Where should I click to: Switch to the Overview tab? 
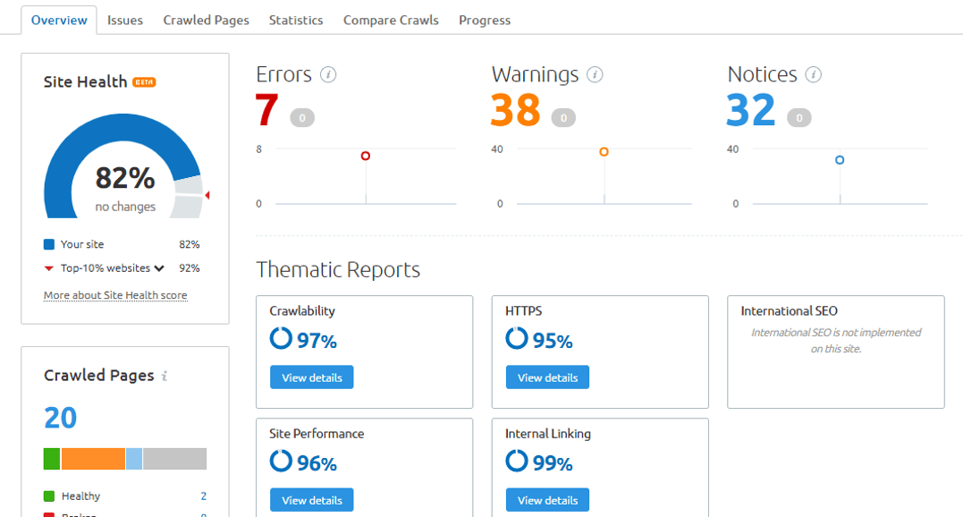59,21
